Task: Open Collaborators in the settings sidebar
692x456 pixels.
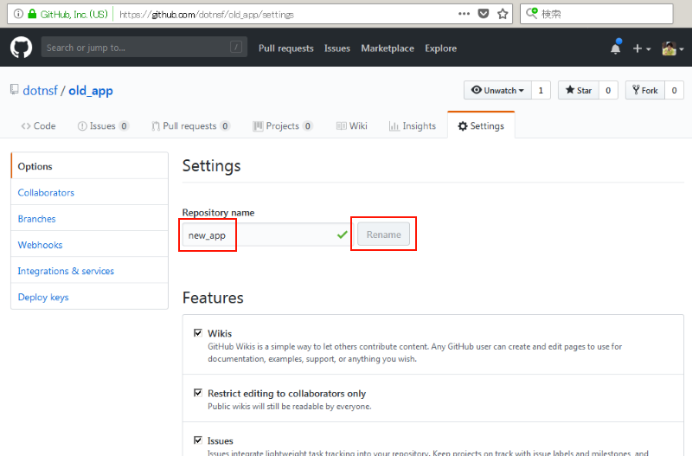Action: [x=90, y=192]
